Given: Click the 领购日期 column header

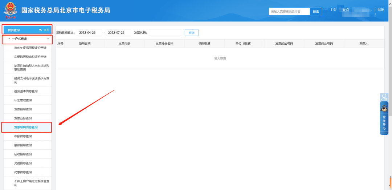Looking at the screenshot, I should (x=85, y=44).
